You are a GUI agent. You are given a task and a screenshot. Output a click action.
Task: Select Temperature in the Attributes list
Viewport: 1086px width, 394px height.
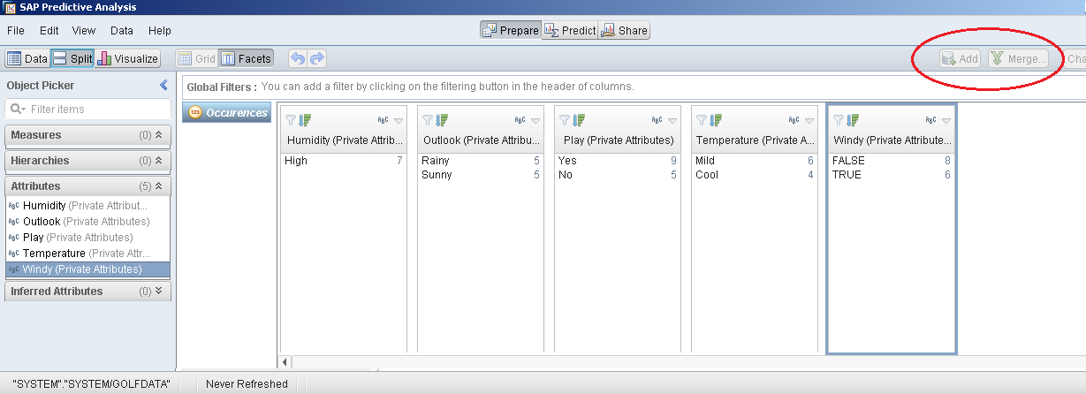coord(88,254)
